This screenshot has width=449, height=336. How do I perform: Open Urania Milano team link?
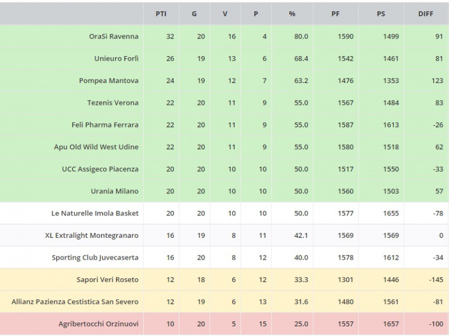tap(114, 191)
